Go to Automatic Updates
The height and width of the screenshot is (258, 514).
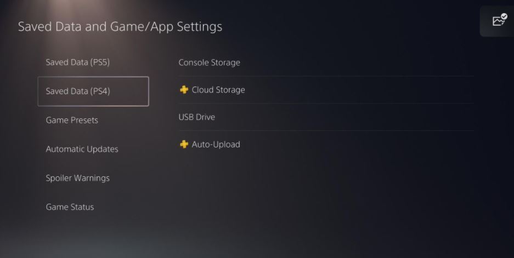[82, 149]
